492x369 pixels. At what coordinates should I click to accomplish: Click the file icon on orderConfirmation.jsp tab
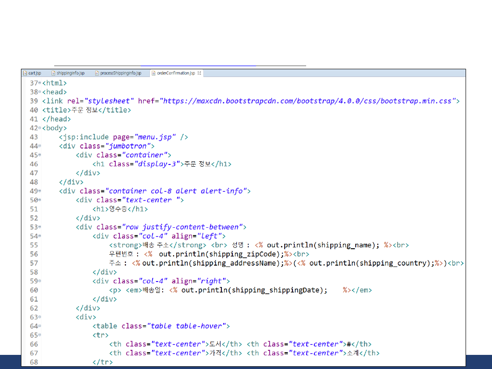point(154,73)
